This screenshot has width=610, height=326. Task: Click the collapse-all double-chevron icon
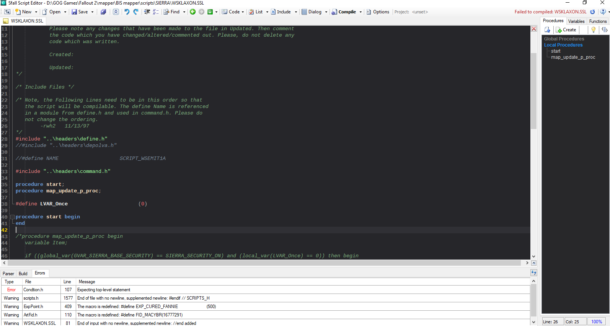[116, 12]
